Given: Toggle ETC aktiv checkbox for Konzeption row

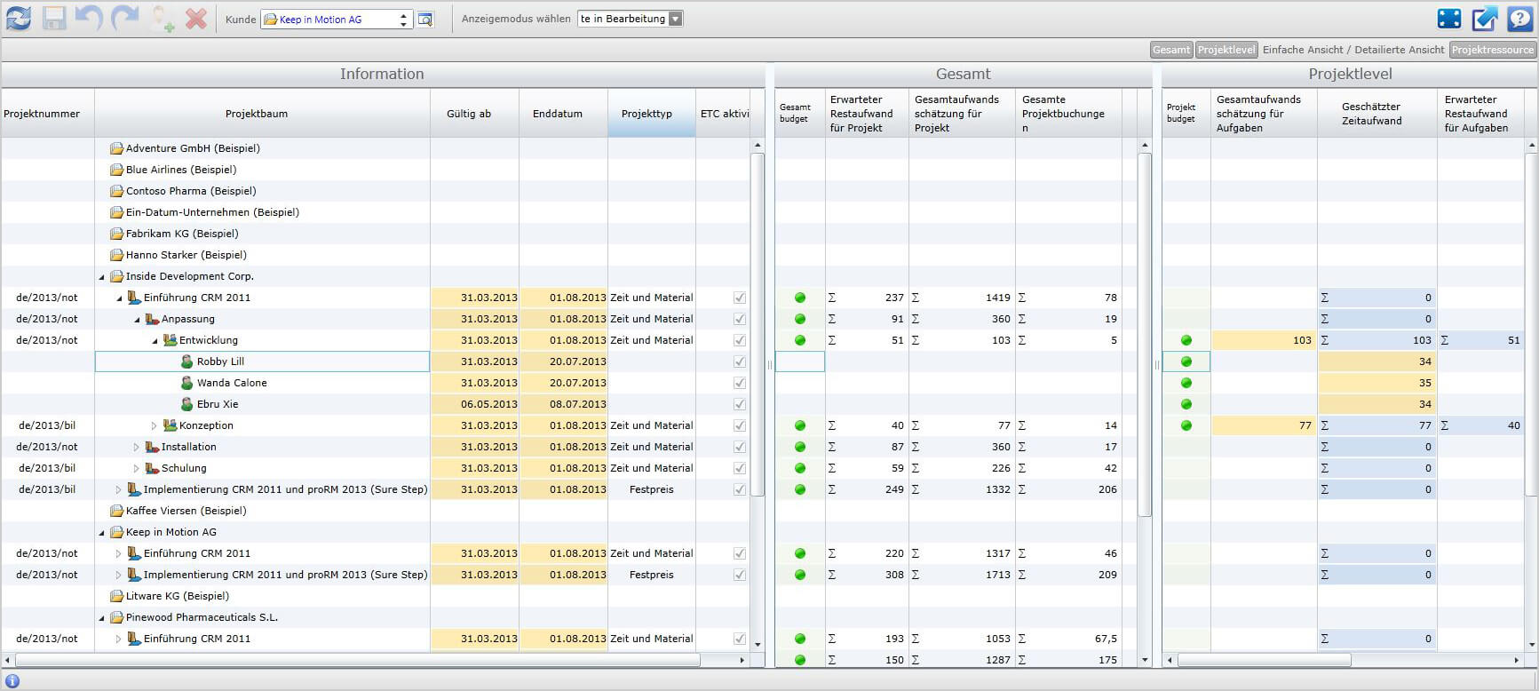Looking at the screenshot, I should tap(740, 425).
